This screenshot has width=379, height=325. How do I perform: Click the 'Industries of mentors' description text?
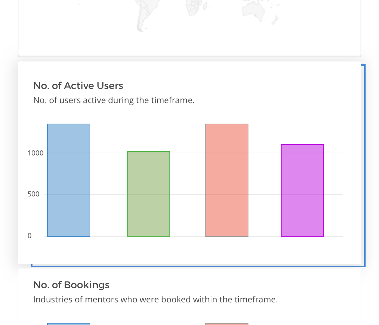(x=156, y=300)
